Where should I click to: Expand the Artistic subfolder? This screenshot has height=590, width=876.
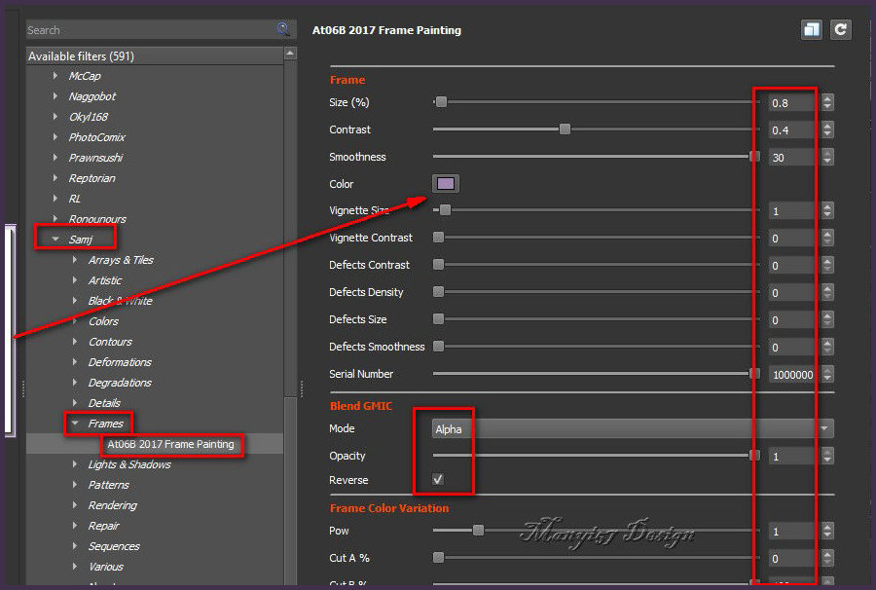(75, 280)
